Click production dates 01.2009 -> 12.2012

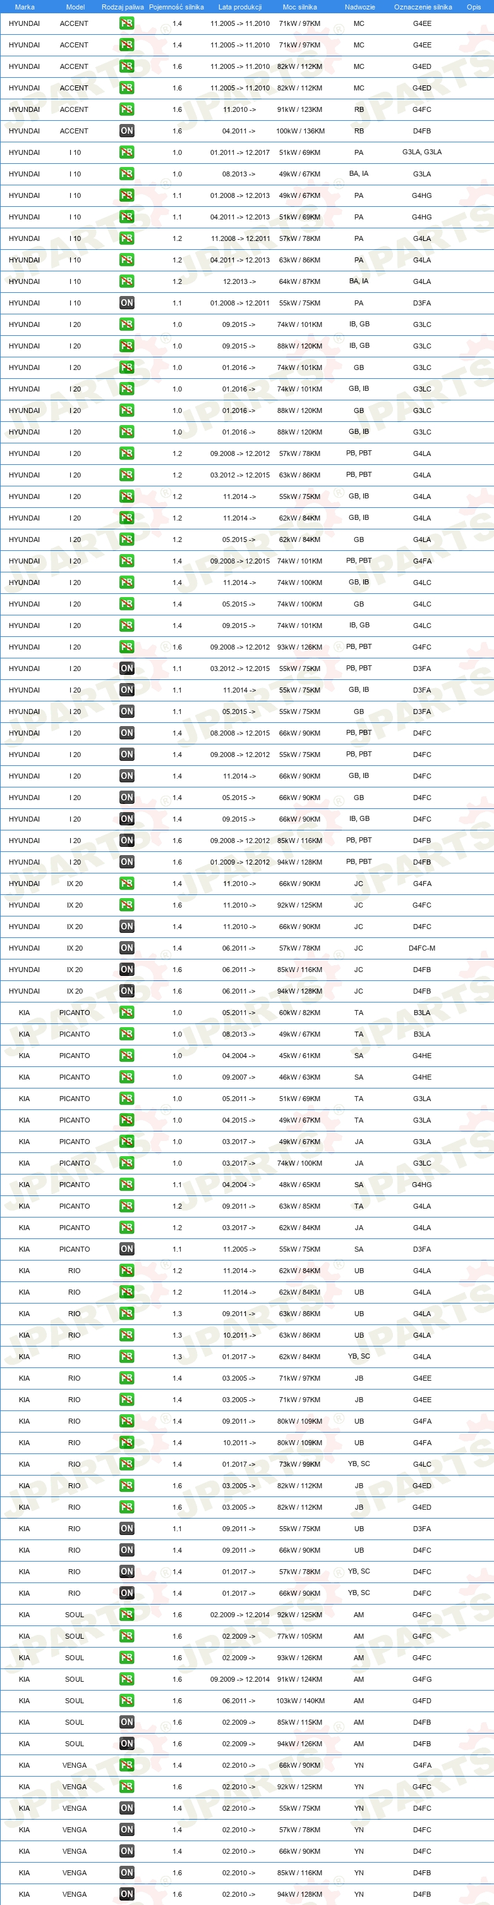(240, 861)
